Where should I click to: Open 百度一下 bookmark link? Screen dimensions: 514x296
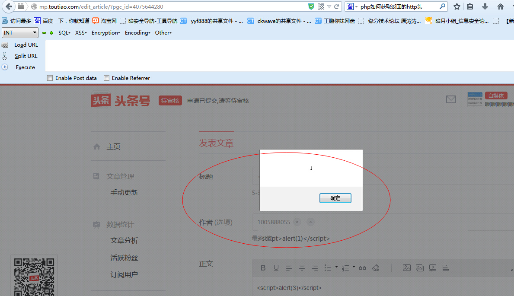click(62, 21)
